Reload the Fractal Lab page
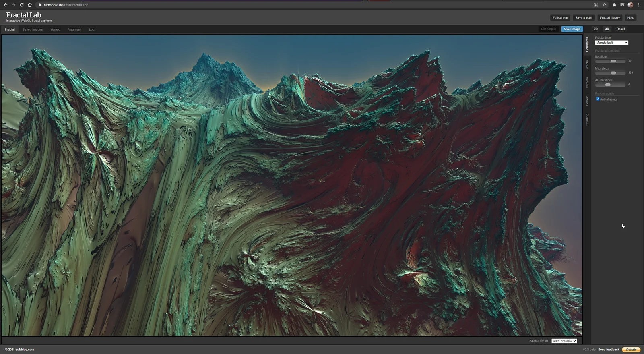 point(21,5)
